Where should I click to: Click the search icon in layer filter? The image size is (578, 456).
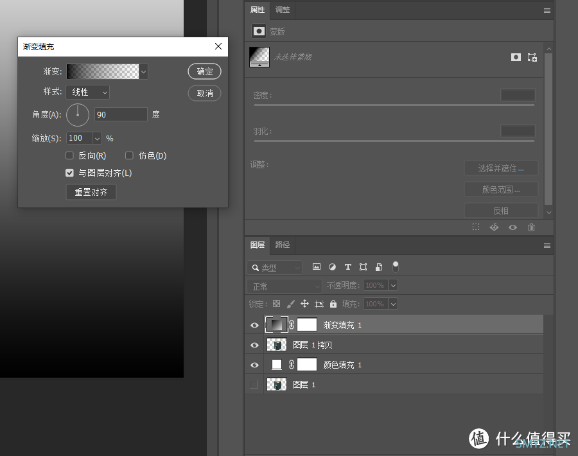[x=256, y=268]
